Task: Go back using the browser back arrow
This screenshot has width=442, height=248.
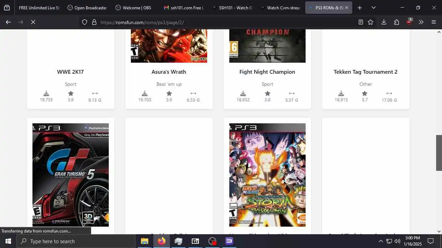Action: 8,22
